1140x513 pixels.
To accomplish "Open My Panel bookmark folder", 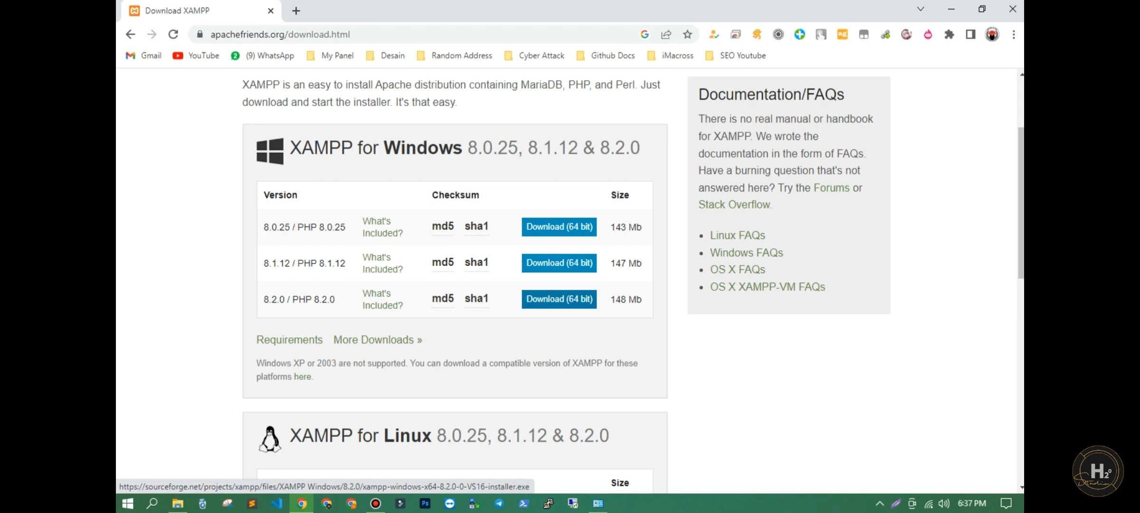I will click(330, 56).
